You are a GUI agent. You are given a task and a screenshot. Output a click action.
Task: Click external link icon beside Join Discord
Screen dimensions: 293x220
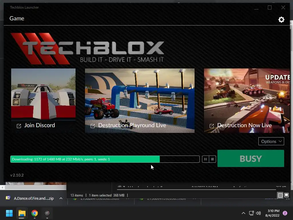pyautogui.click(x=19, y=126)
